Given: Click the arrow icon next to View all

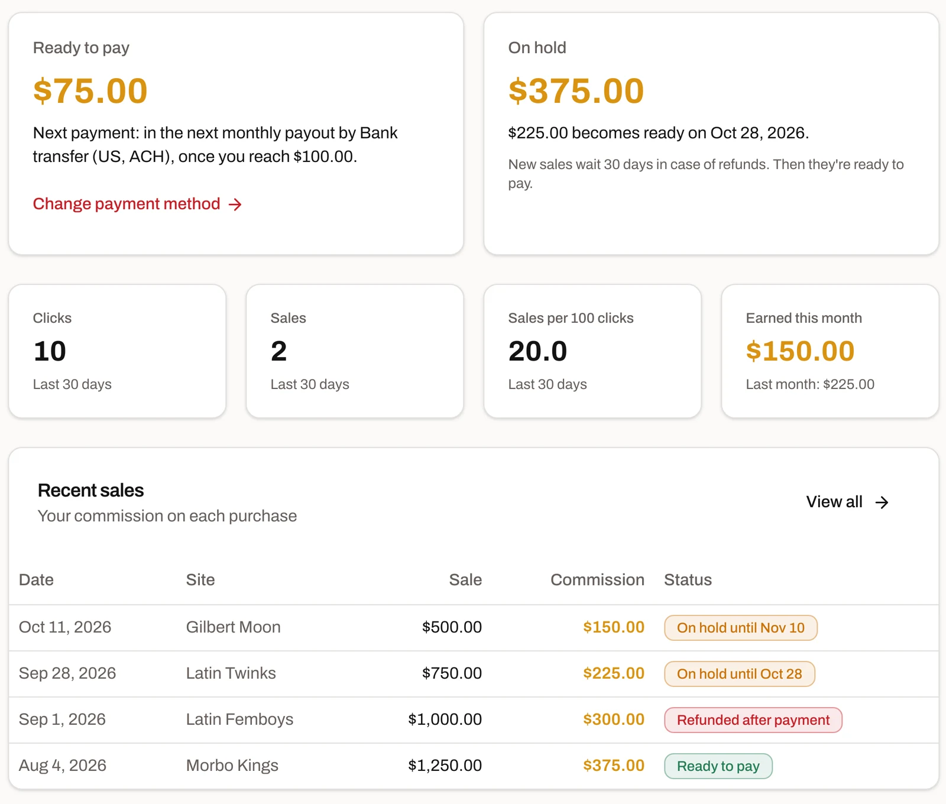Looking at the screenshot, I should 882,502.
